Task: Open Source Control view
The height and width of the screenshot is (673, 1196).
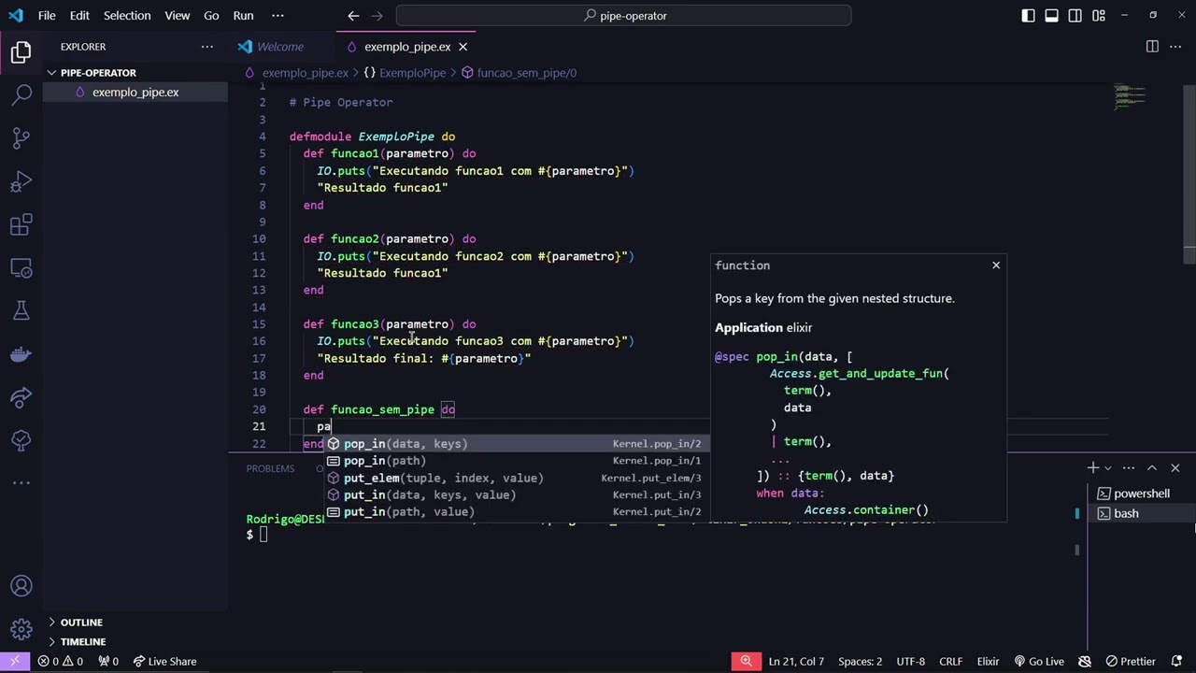Action: (21, 138)
